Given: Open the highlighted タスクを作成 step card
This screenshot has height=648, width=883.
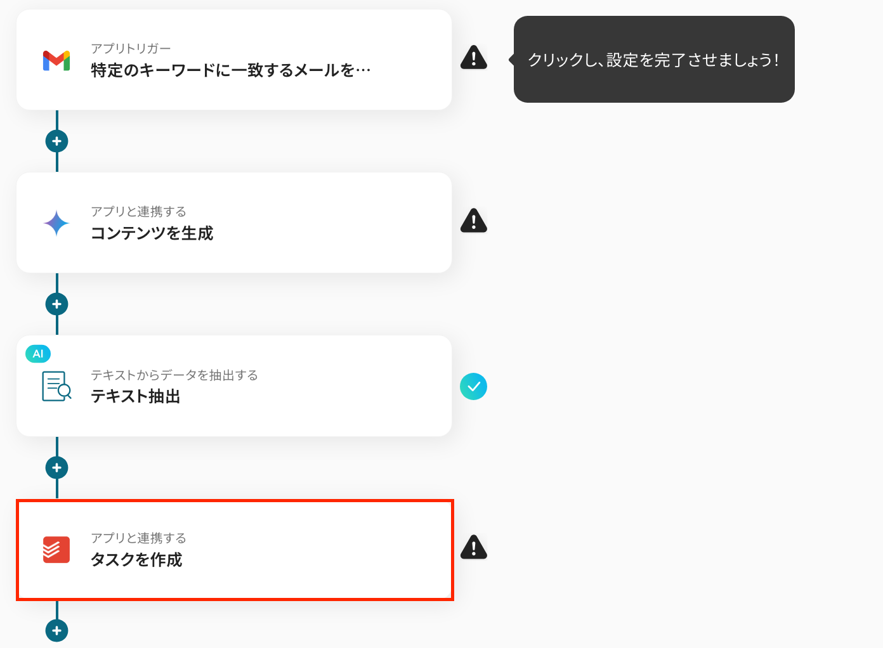Looking at the screenshot, I should click(235, 550).
